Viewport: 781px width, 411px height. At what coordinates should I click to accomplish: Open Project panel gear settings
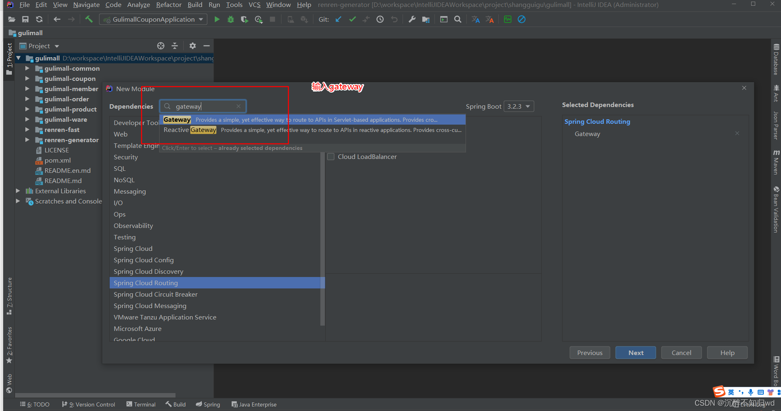pos(193,46)
